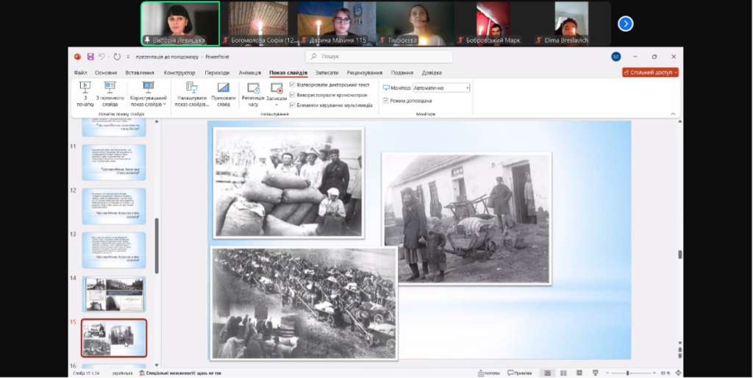Toggle Відтворювати дикторський текст checkbox
This screenshot has height=378, width=753.
[x=293, y=85]
